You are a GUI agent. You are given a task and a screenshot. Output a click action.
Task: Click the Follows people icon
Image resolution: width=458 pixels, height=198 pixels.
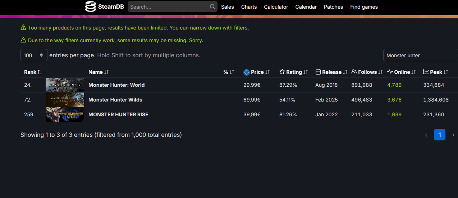354,72
